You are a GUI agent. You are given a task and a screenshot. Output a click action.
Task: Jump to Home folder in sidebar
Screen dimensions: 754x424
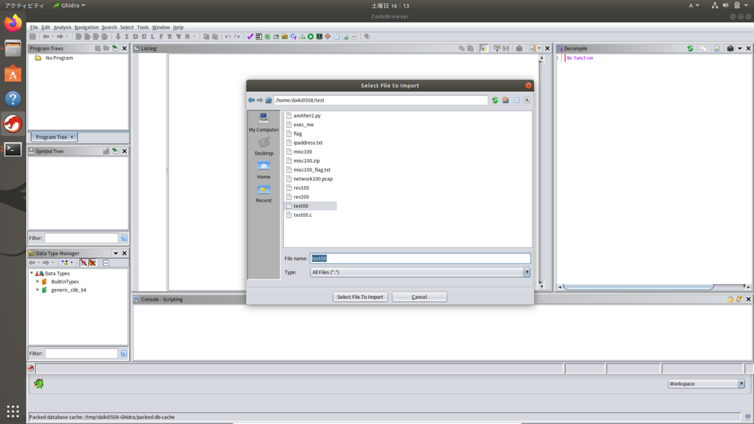264,170
